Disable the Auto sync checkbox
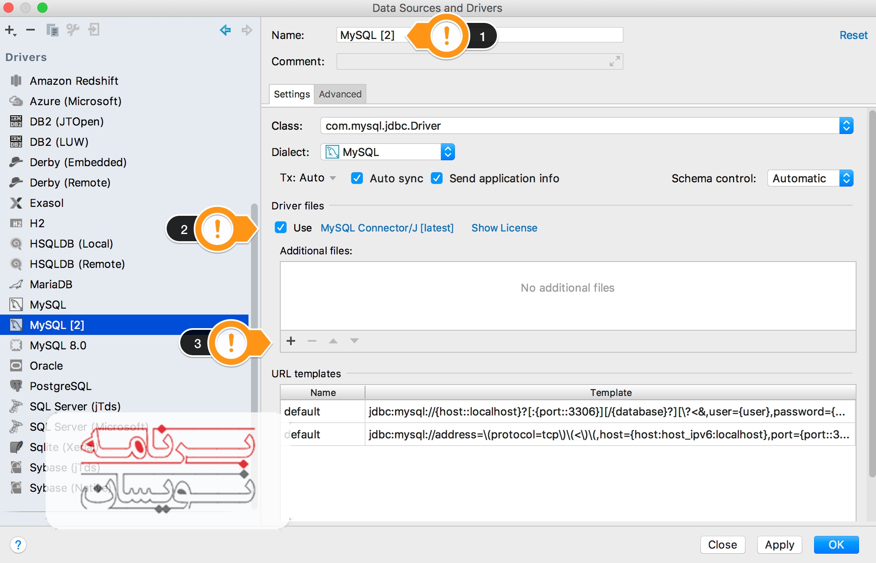Image resolution: width=876 pixels, height=563 pixels. point(357,178)
